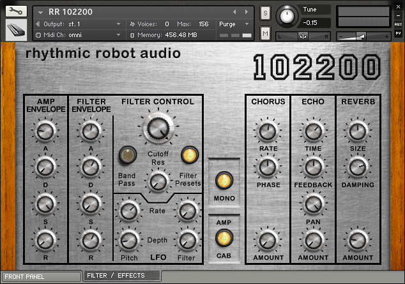Click the PV button in header
Viewport: 405px width, 284px height.
point(398,33)
